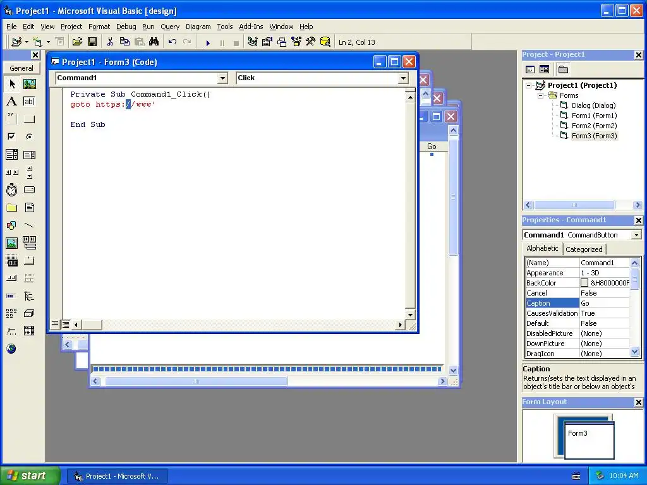Viewport: 647px width, 485px height.
Task: Select Dialog (Dialog) in the project tree
Action: 593,105
